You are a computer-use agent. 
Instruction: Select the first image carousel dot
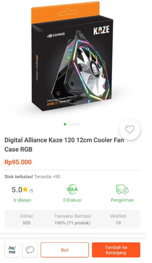(65, 124)
